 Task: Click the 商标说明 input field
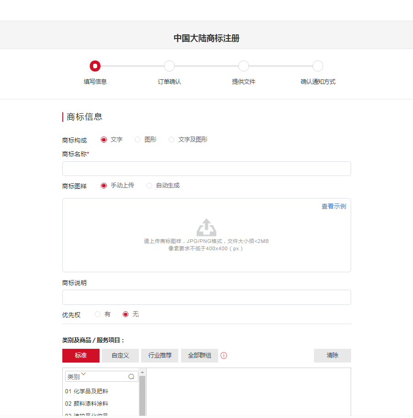click(207, 297)
